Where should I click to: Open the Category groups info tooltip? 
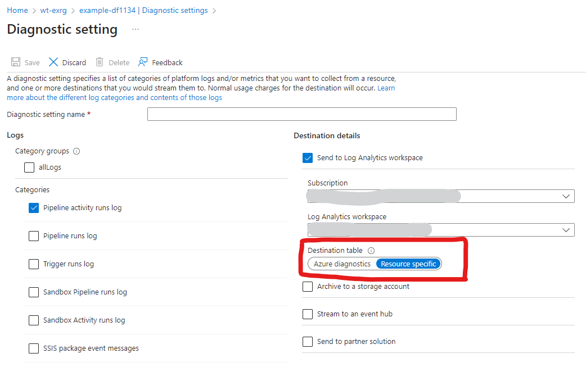tap(76, 151)
